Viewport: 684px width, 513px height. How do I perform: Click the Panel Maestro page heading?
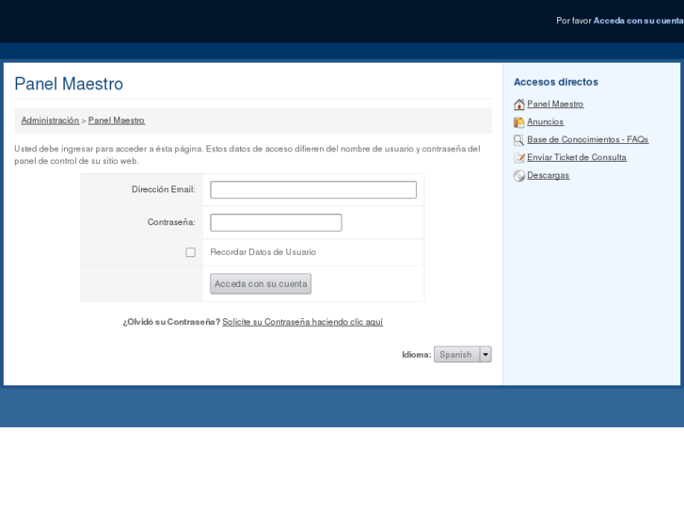(x=69, y=84)
